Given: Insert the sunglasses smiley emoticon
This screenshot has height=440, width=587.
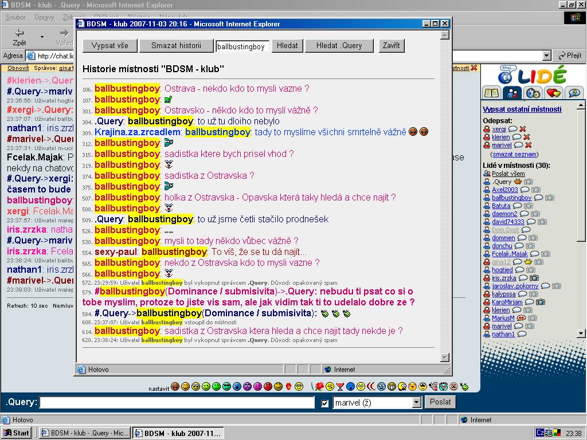Looking at the screenshot, I should [x=226, y=387].
